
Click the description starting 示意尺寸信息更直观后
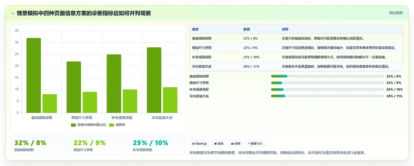[339, 48]
